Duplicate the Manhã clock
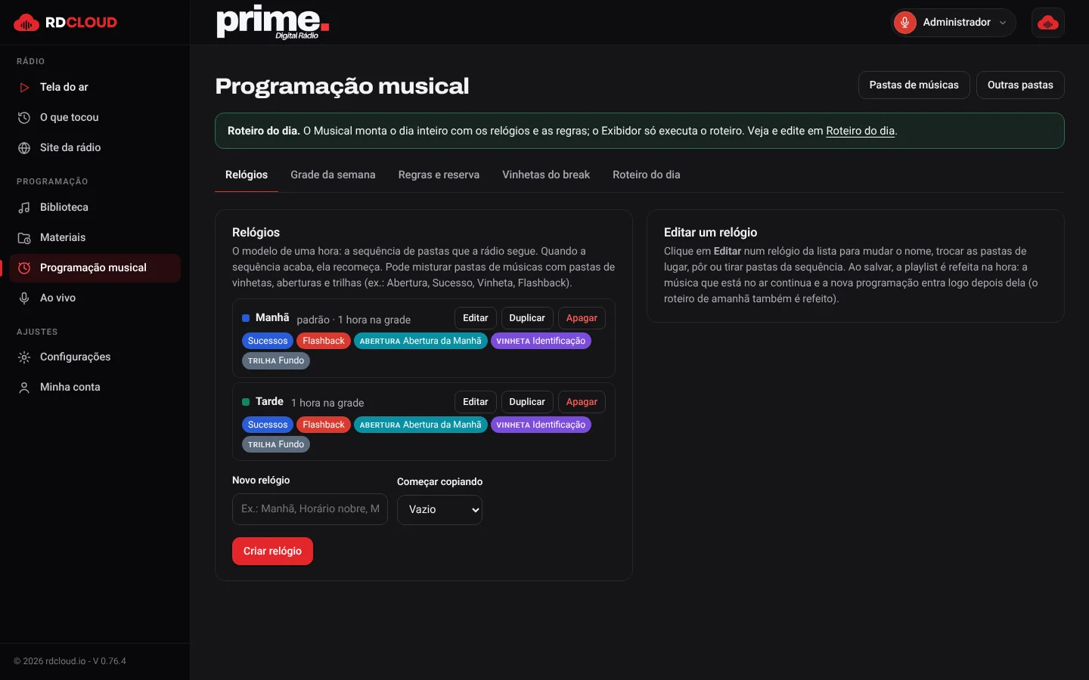Viewport: 1089px width, 680px height. coord(527,318)
